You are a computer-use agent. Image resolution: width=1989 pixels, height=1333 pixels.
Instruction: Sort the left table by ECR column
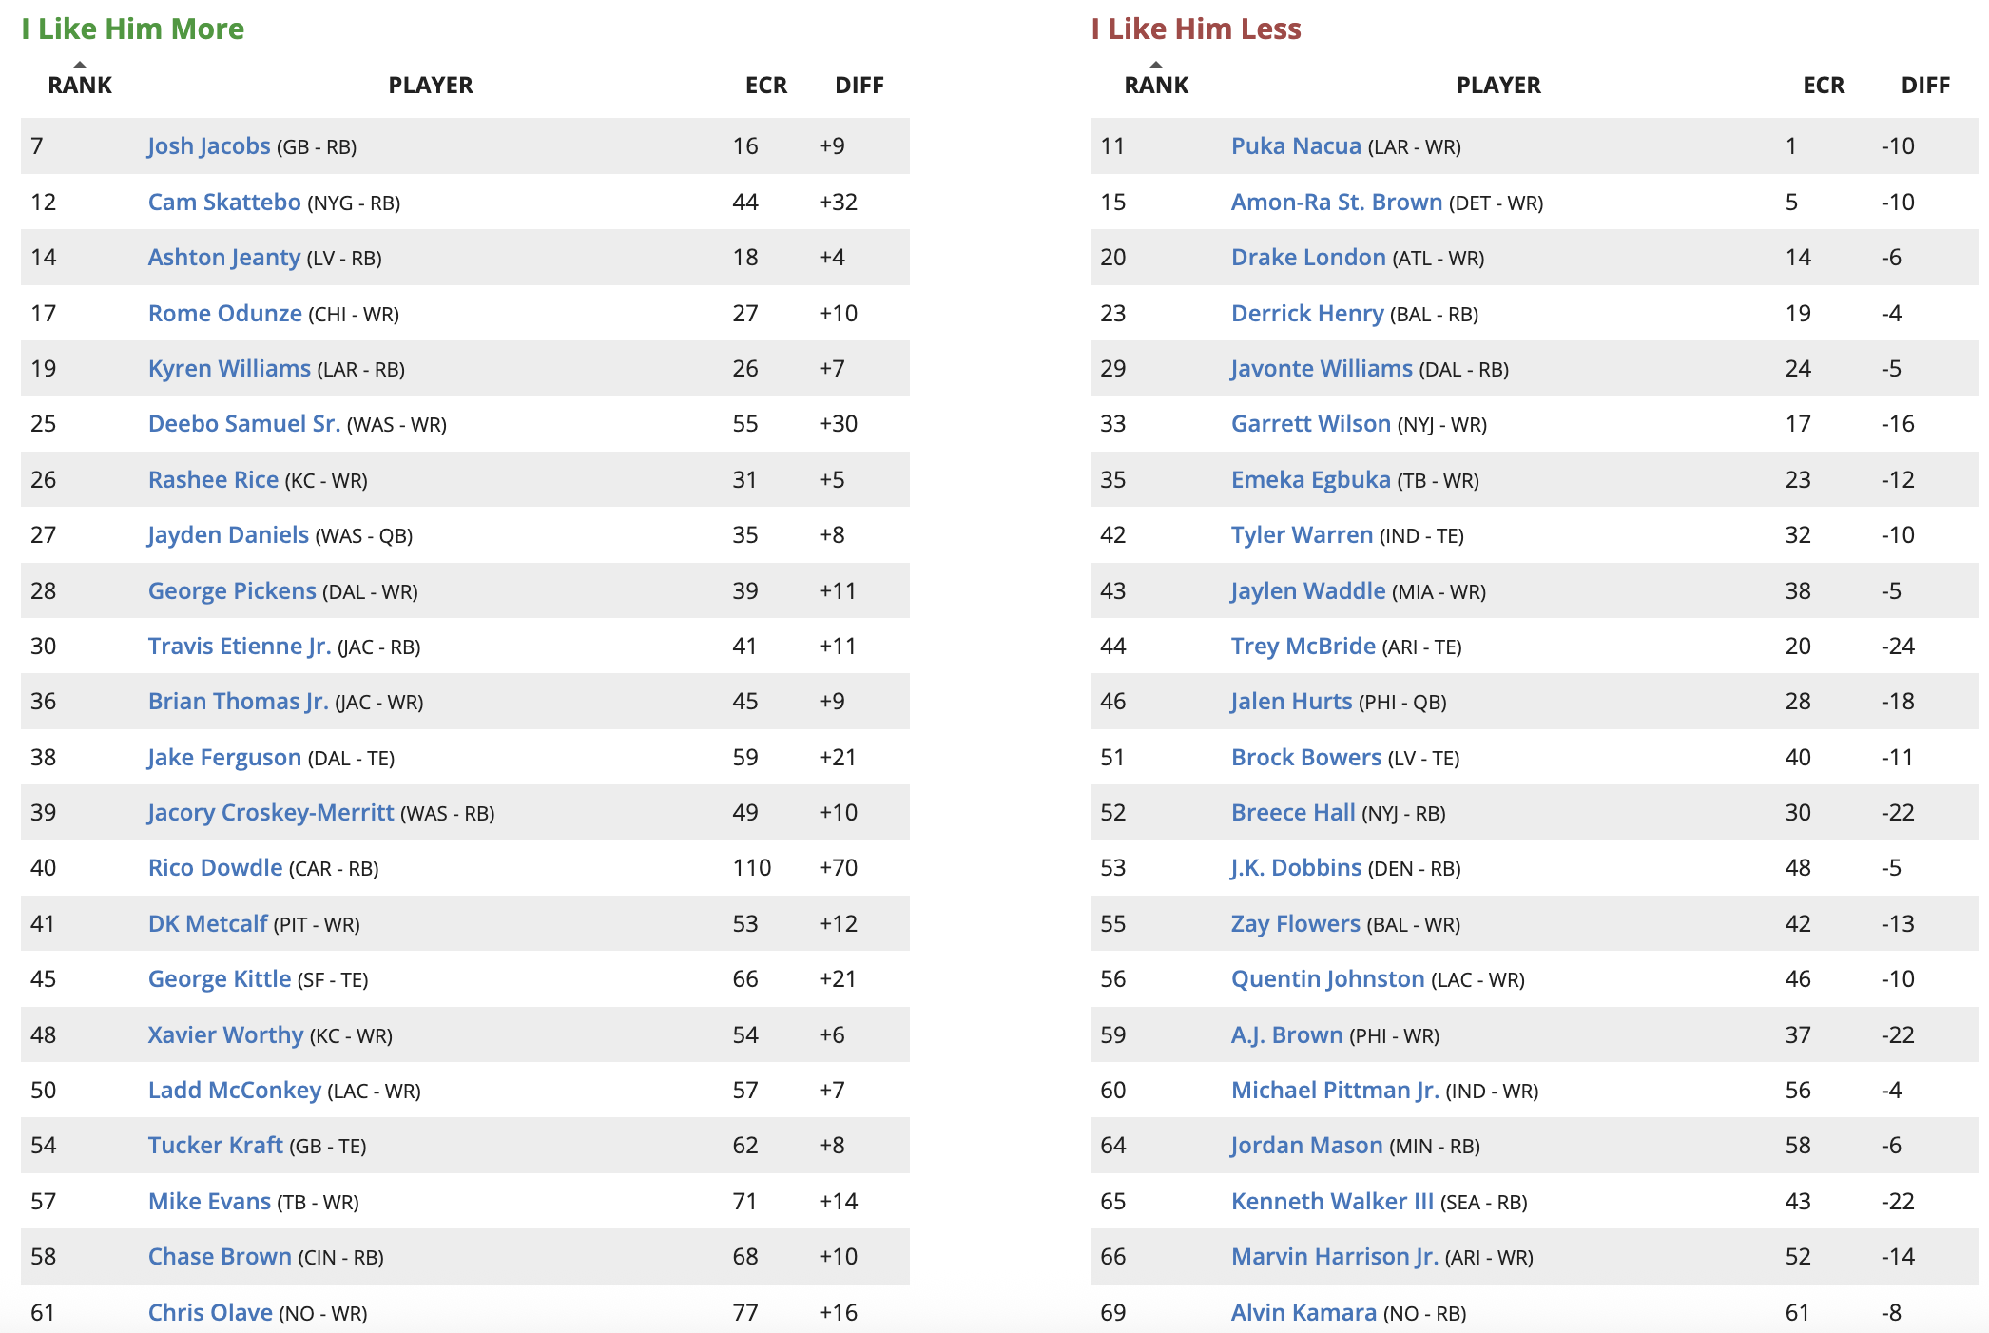[765, 85]
